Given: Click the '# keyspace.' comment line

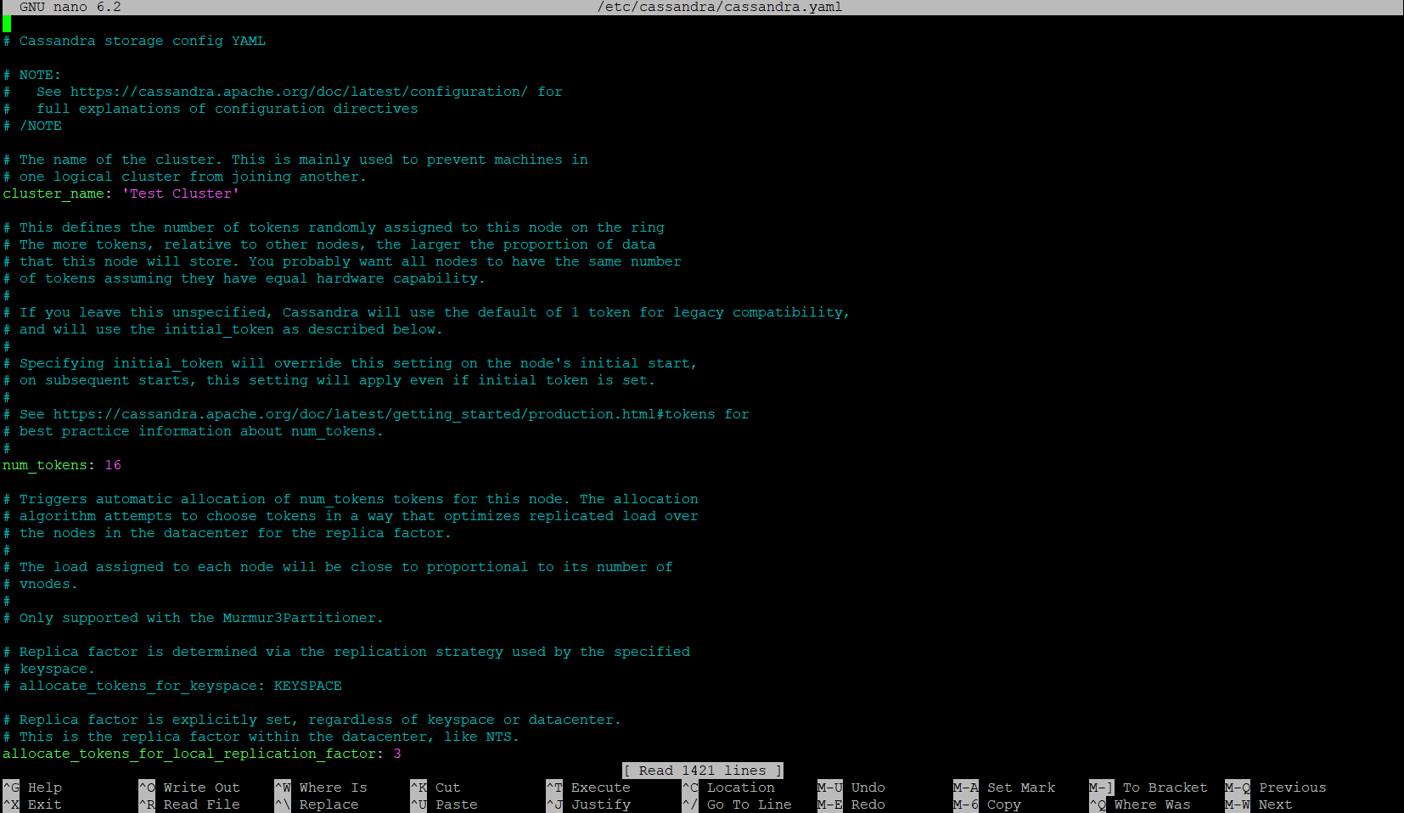Looking at the screenshot, I should (49, 669).
